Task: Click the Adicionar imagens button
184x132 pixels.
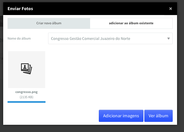Action: click(x=121, y=116)
